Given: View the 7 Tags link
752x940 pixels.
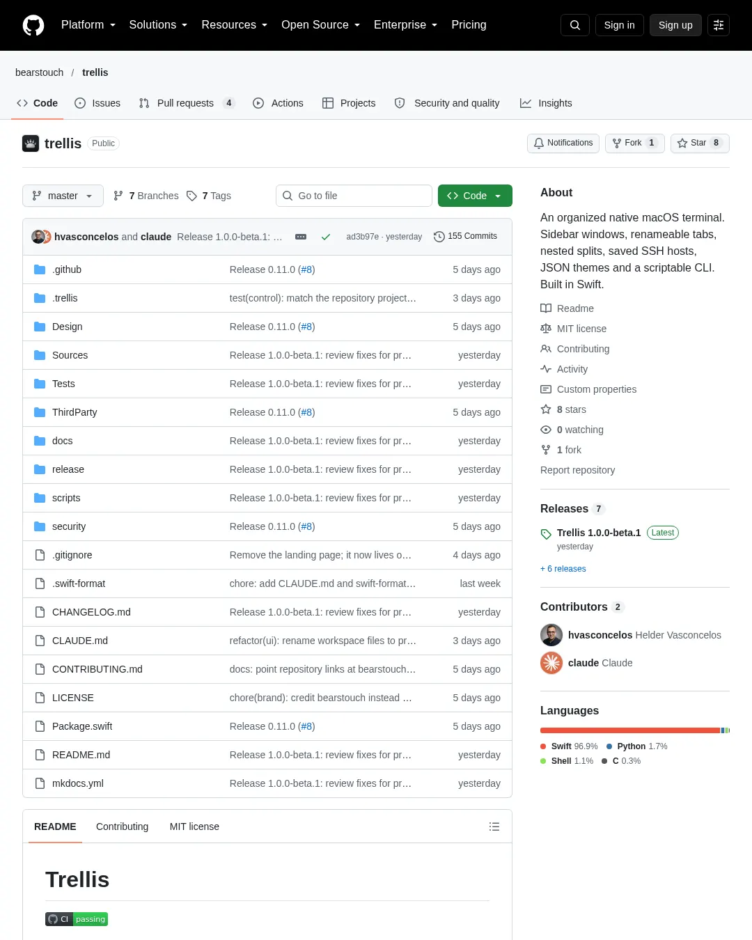Looking at the screenshot, I should tap(209, 196).
